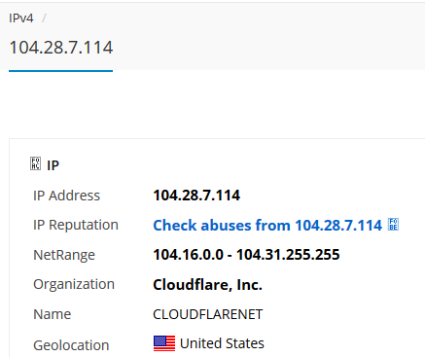This screenshot has height=357, width=425.
Task: Click the United States flag icon
Action: click(x=164, y=343)
